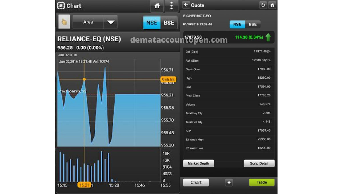This screenshot has height=194, width=343.
Task: Tap the orange 956.55 price label
Action: click(x=168, y=80)
